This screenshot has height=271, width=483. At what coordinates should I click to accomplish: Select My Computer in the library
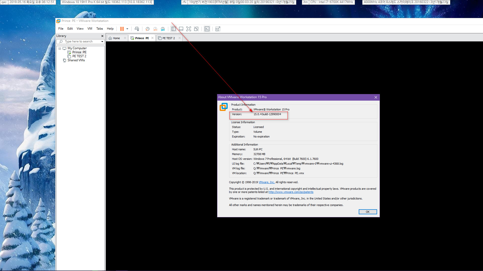[77, 48]
